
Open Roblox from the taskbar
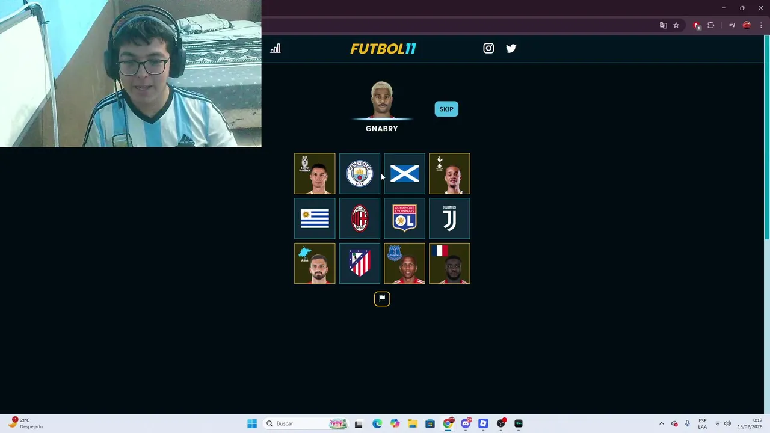point(483,423)
